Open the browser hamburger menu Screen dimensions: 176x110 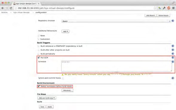pos(173,8)
